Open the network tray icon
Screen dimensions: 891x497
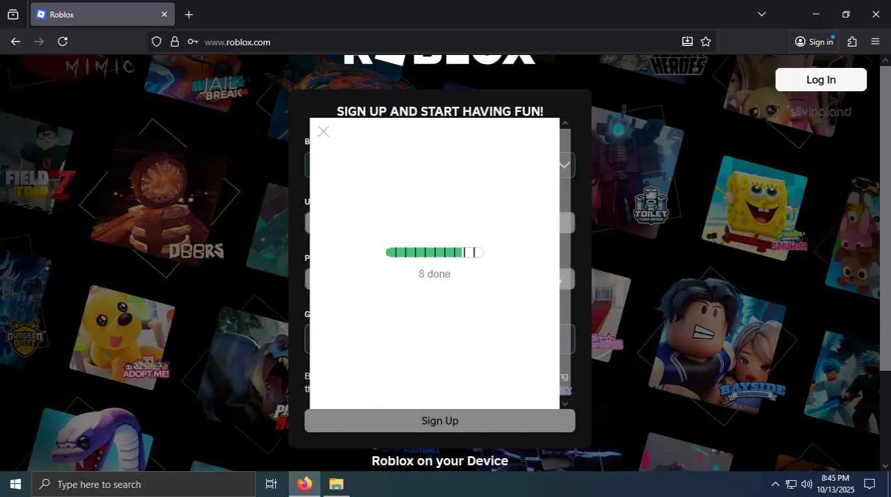click(x=791, y=484)
